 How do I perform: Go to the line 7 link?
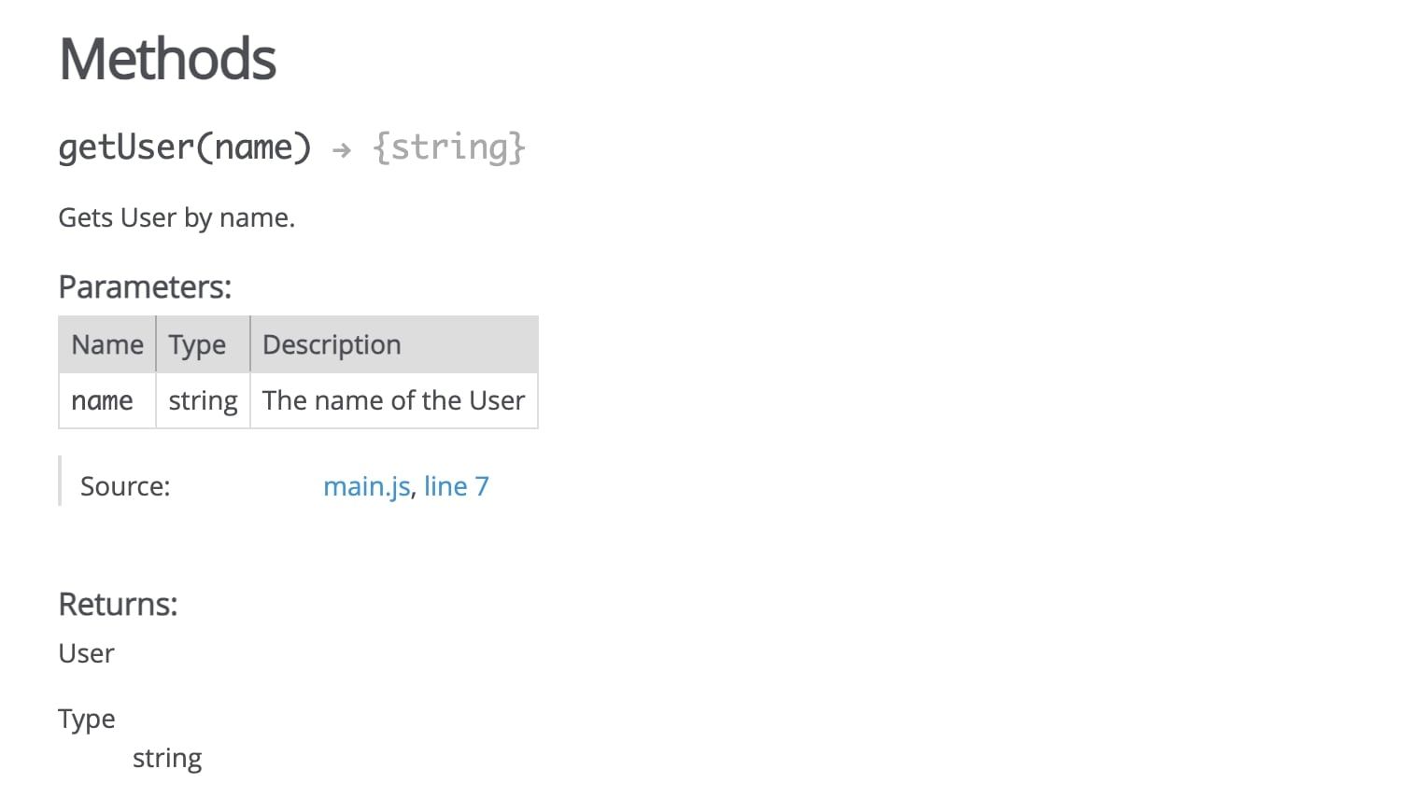pos(456,486)
